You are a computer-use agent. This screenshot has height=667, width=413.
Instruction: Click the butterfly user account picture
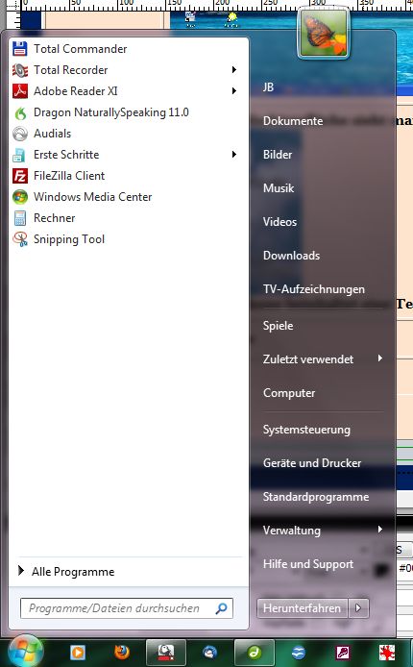[x=324, y=34]
